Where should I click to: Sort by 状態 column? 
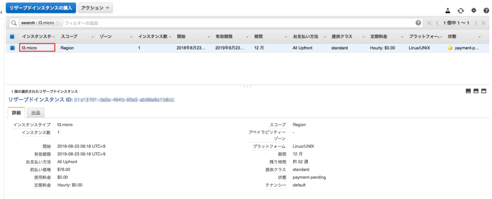(x=464, y=37)
